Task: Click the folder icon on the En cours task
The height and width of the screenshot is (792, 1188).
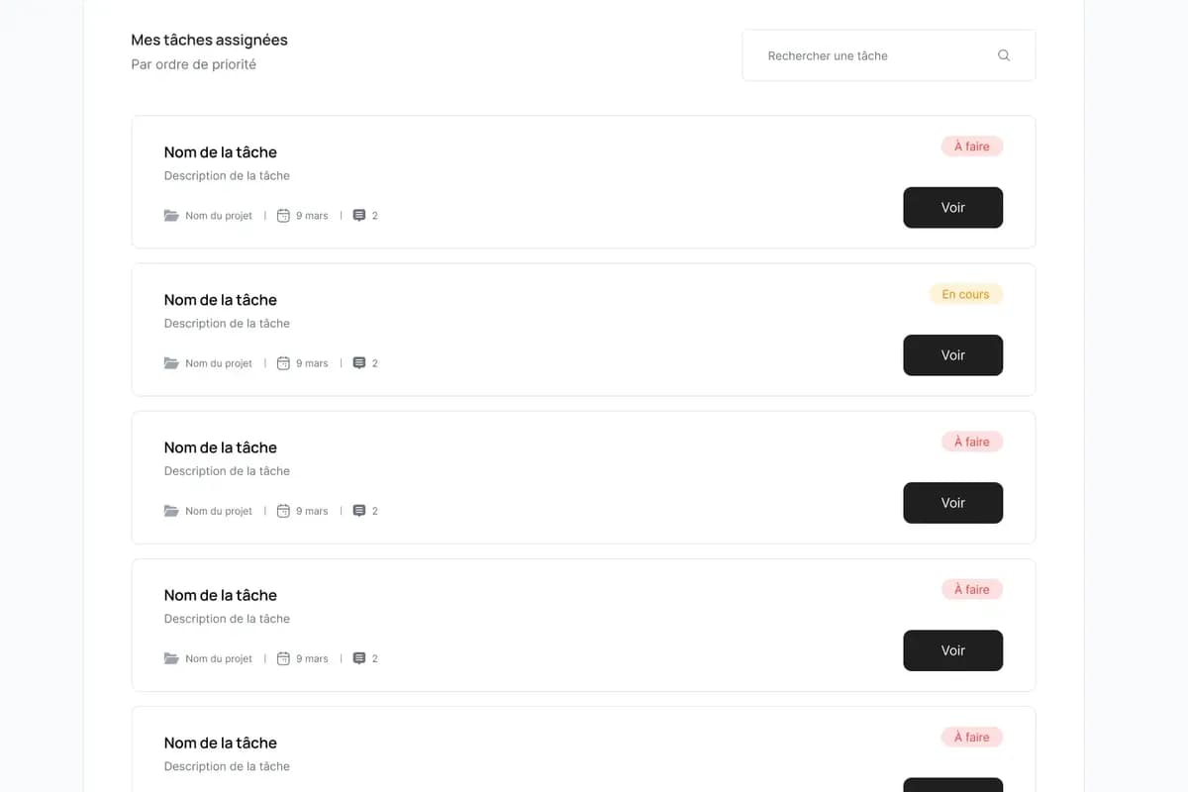Action: [x=170, y=362]
